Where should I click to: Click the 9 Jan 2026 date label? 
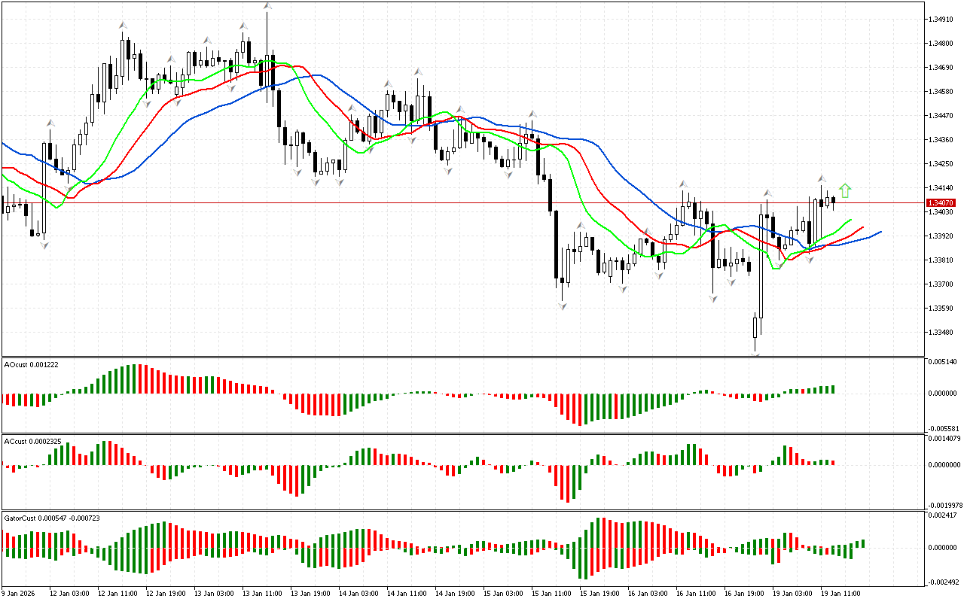coord(20,594)
